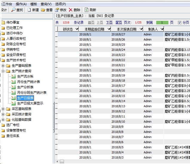Viewport: 190px width, 164px height.
Task: Open the 操作(A) menu
Action: click(21, 4)
